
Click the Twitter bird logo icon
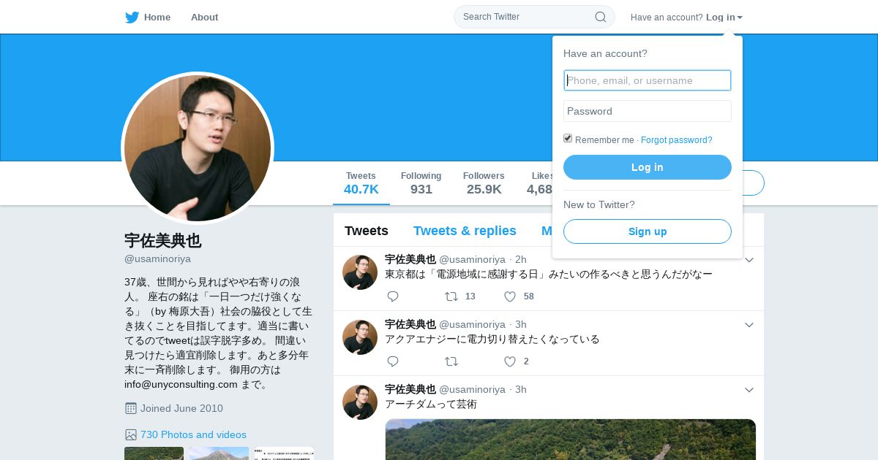[x=132, y=18]
